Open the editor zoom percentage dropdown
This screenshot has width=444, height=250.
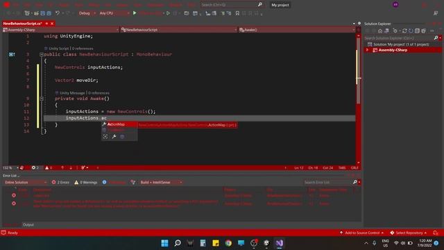10,168
